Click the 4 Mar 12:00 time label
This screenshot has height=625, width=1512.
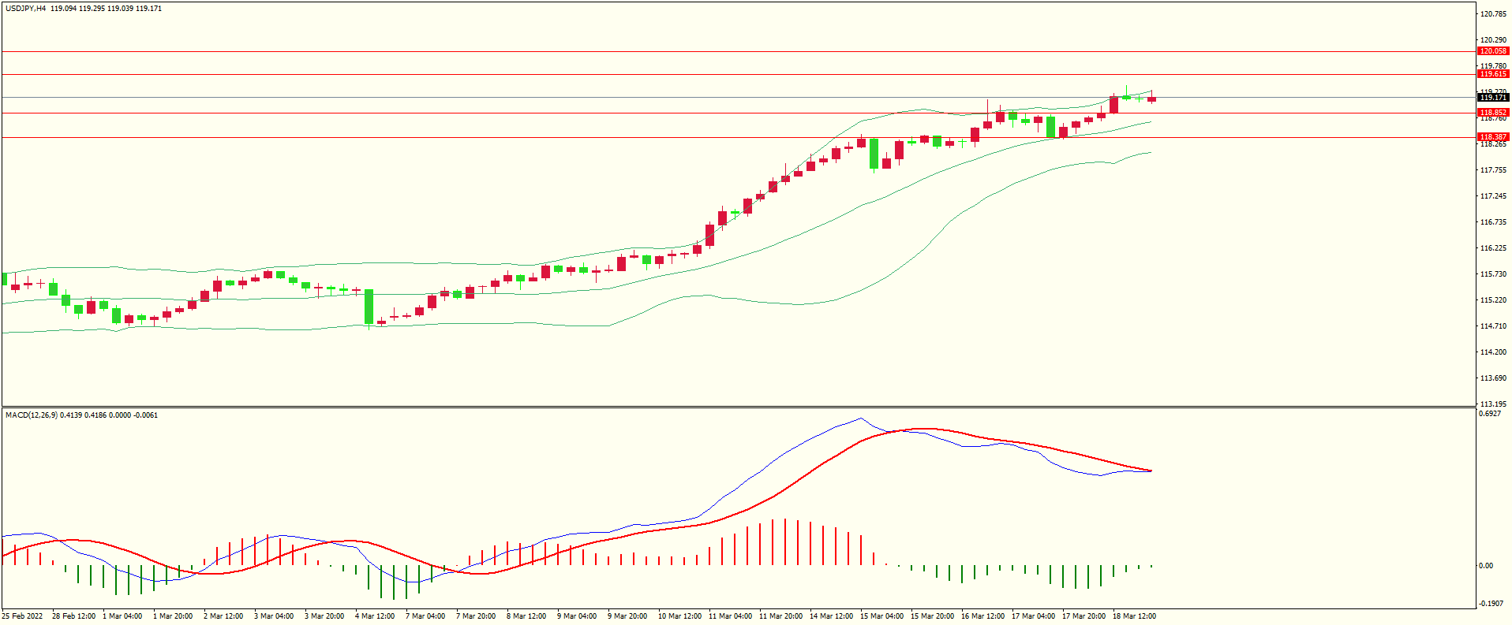click(x=375, y=616)
